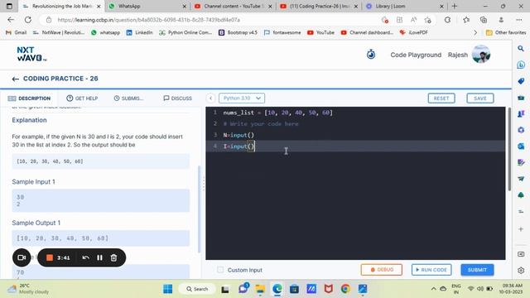Open the LinkedIn bookmark
This screenshot has width=530, height=298.
coord(139,32)
